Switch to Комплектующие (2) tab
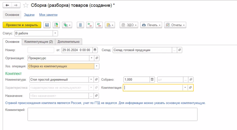Screen dimensions: 237x130 pyautogui.click(x=39, y=42)
